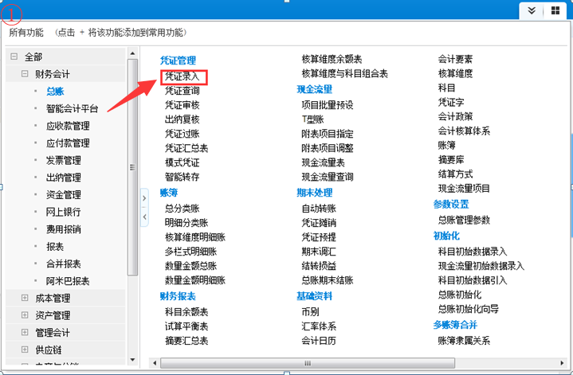Screen dimensions: 573x375
Task: Expand the 资产管理 tree node
Action: (x=25, y=315)
